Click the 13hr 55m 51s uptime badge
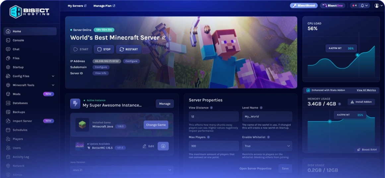 coord(104,30)
